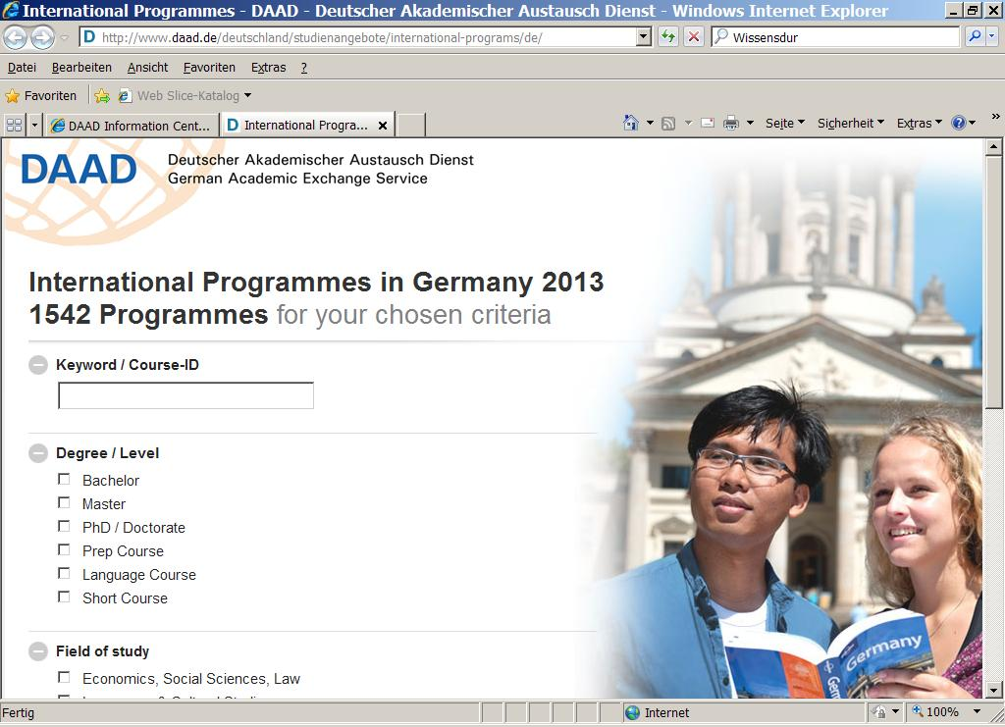Click the vertical scrollbar thumb

[x=993, y=282]
